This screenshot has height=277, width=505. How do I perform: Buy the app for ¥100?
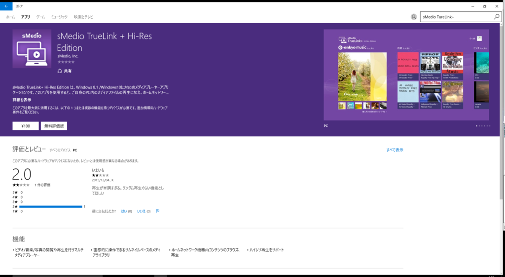point(26,126)
